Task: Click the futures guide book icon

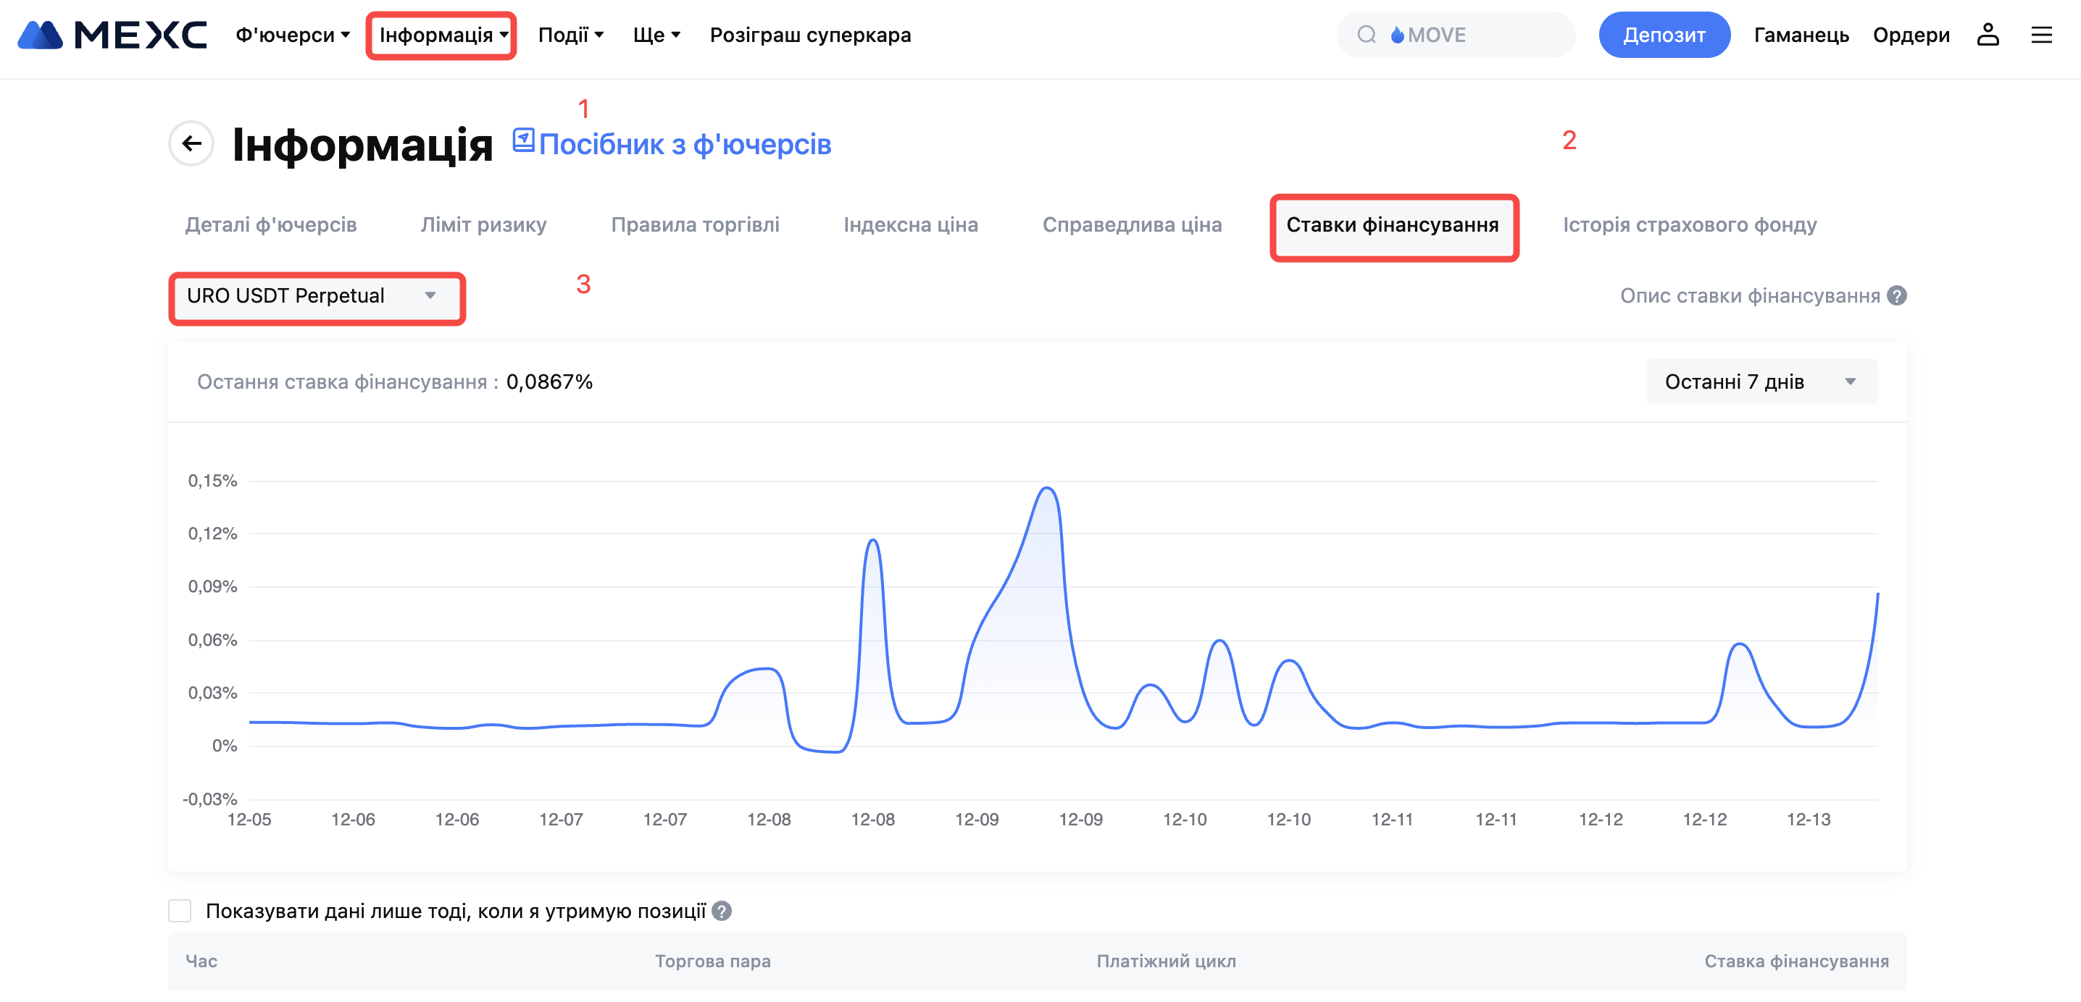Action: click(x=522, y=140)
